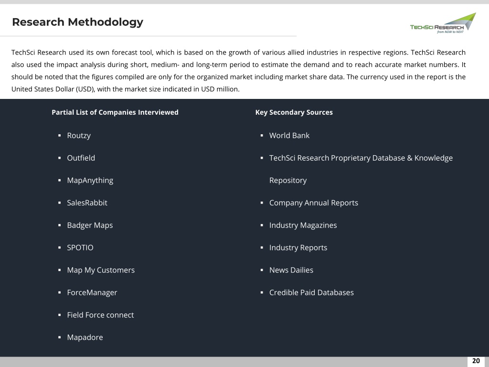489x367 pixels.
Task: Click the word Repository
Action: [x=288, y=181]
